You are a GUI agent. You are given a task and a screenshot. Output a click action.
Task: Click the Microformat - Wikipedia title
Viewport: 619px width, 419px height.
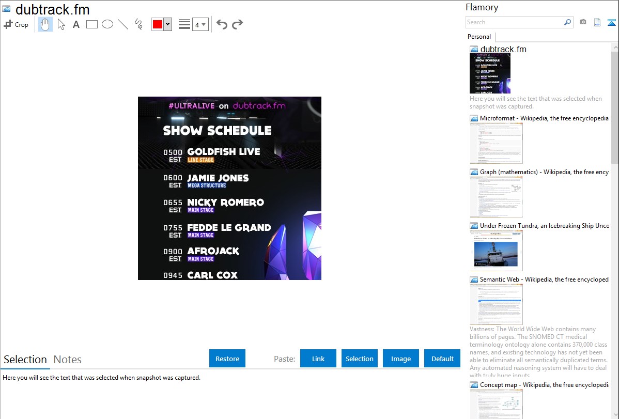click(x=544, y=118)
